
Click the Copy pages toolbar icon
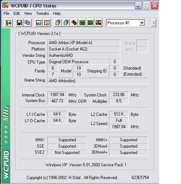pos(28,23)
